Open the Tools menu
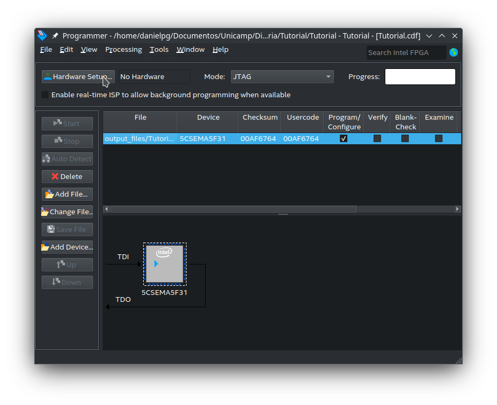The height and width of the screenshot is (405, 497). 159,50
